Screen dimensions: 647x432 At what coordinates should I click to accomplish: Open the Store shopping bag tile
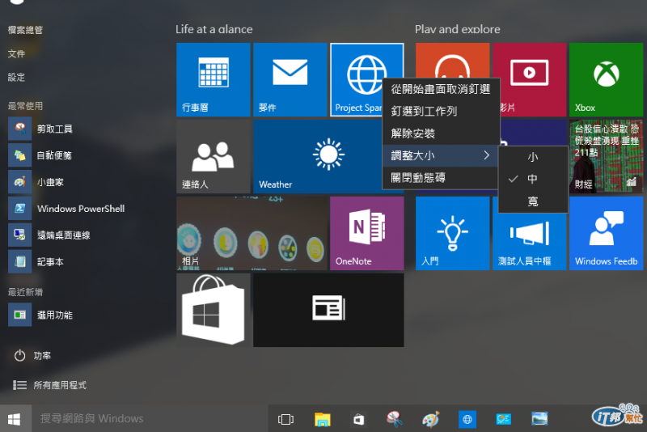point(213,310)
